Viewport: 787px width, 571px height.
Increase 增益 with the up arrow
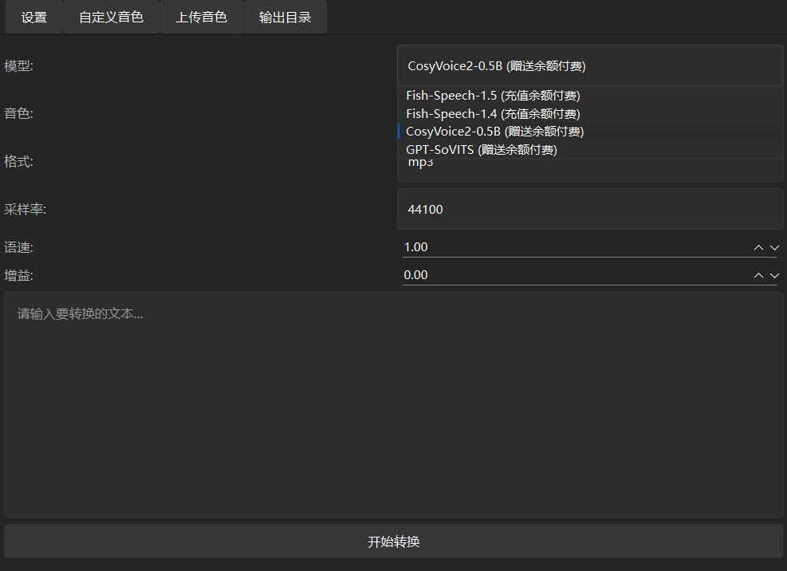tap(758, 275)
